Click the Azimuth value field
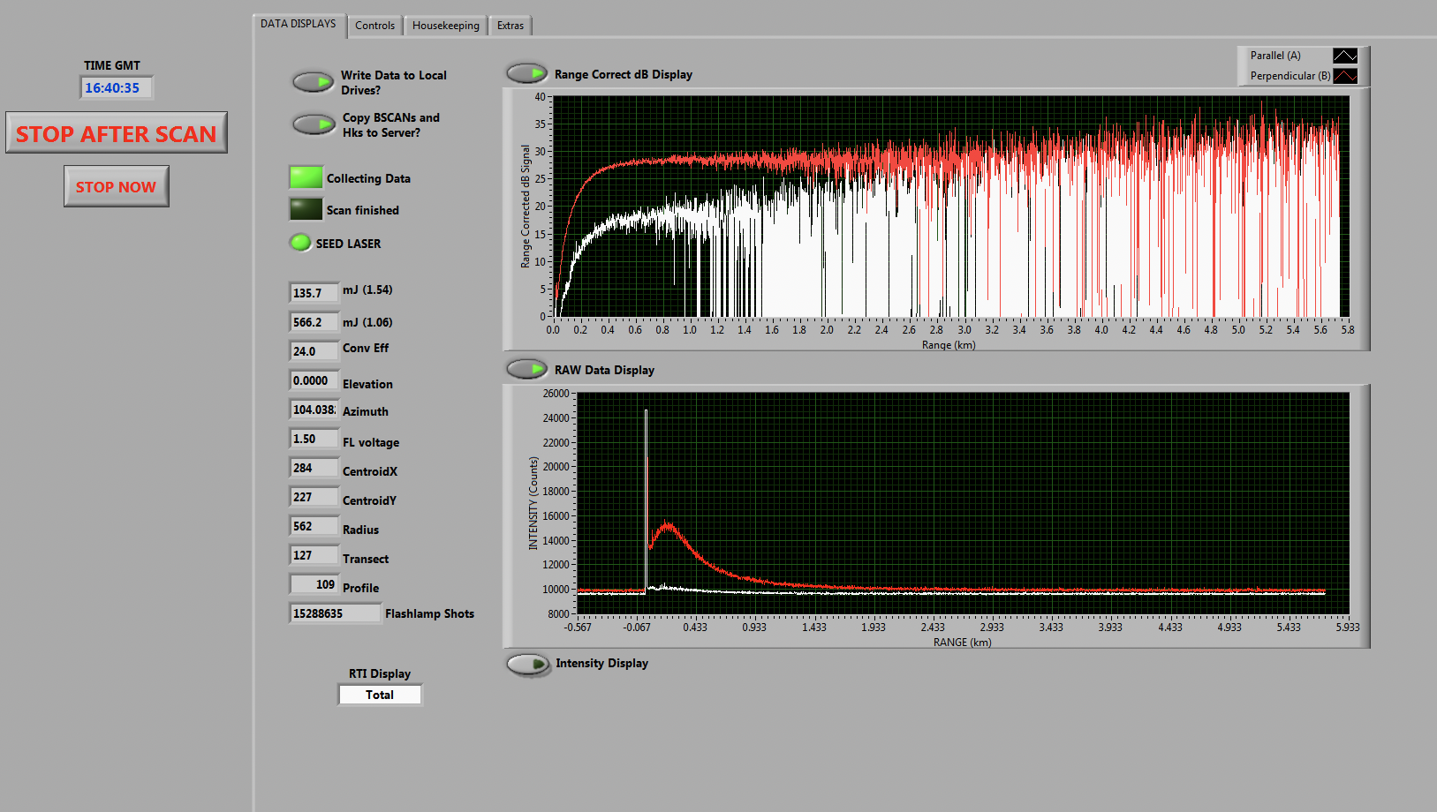 click(314, 410)
